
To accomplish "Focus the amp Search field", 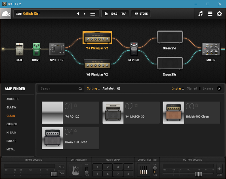I will point(61,89).
